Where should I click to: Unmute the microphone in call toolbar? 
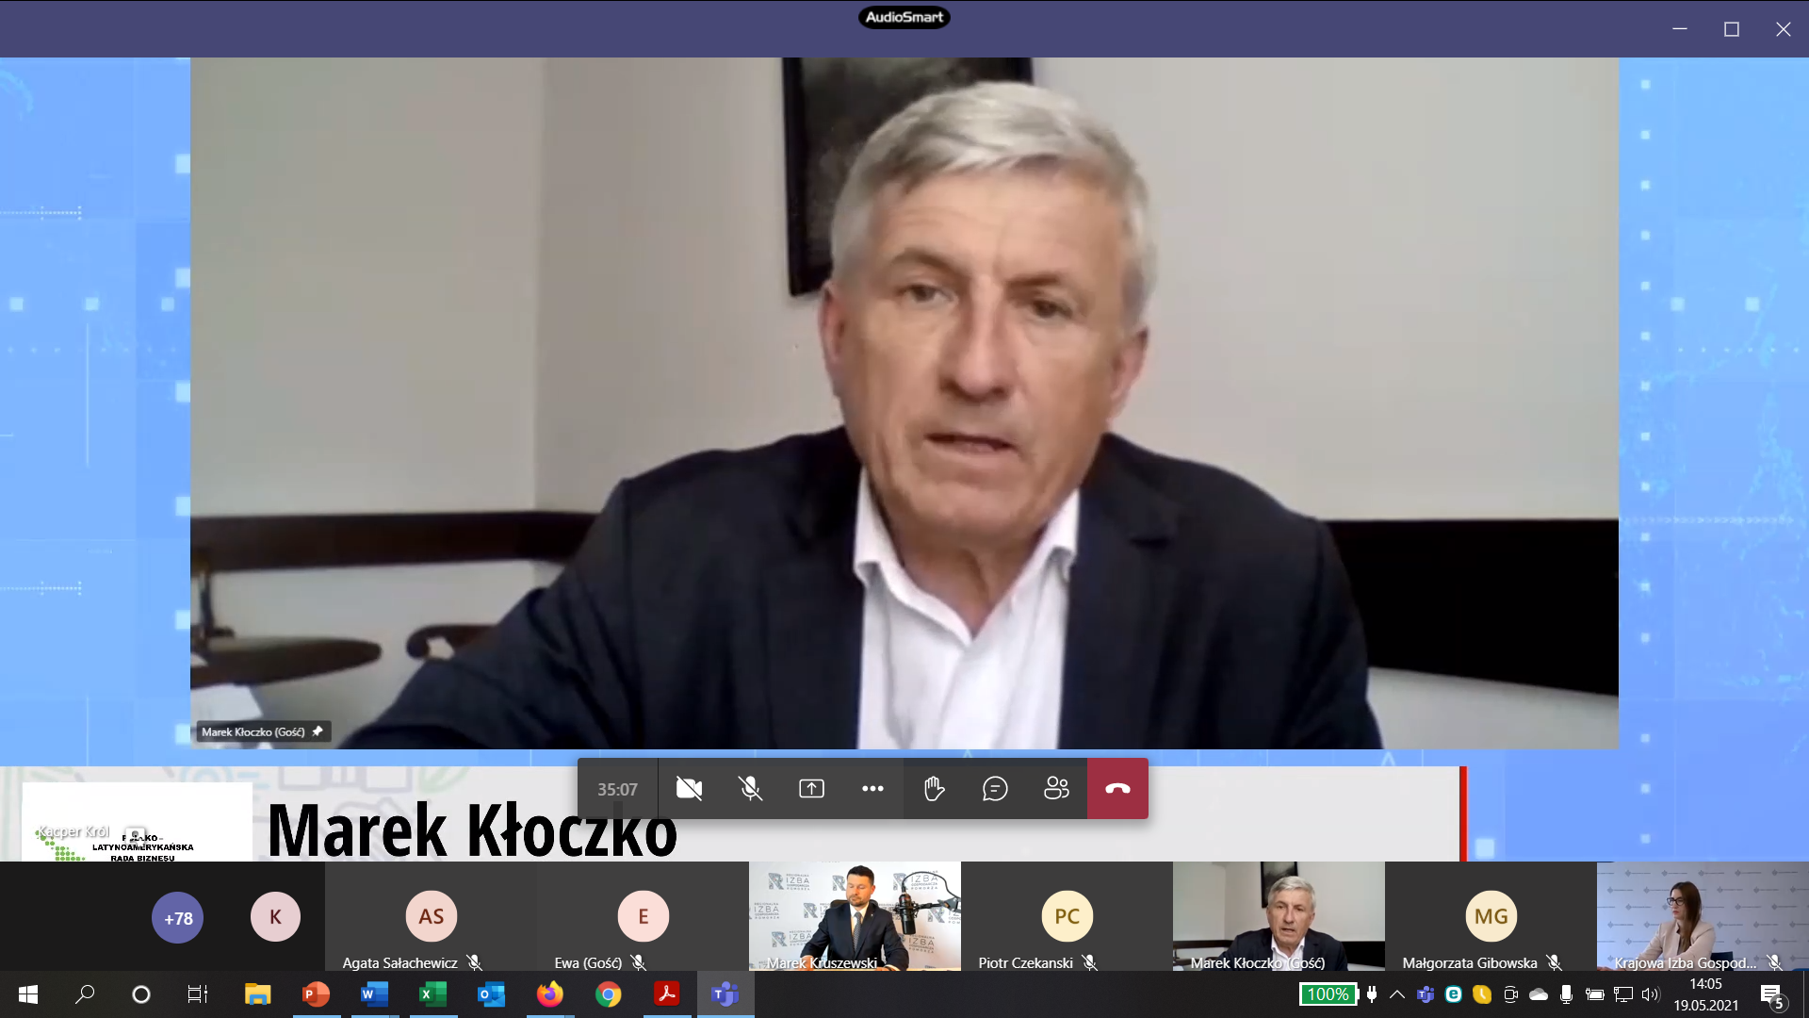[x=750, y=789]
